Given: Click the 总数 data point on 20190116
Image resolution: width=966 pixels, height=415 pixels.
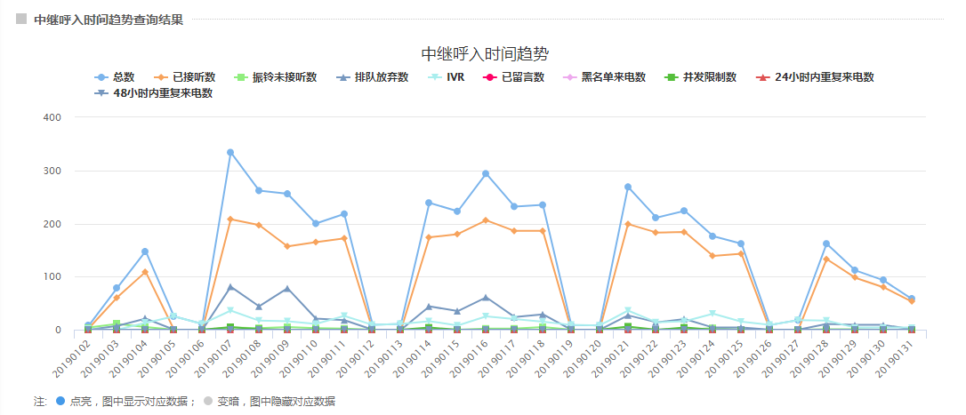Looking at the screenshot, I should coord(486,173).
